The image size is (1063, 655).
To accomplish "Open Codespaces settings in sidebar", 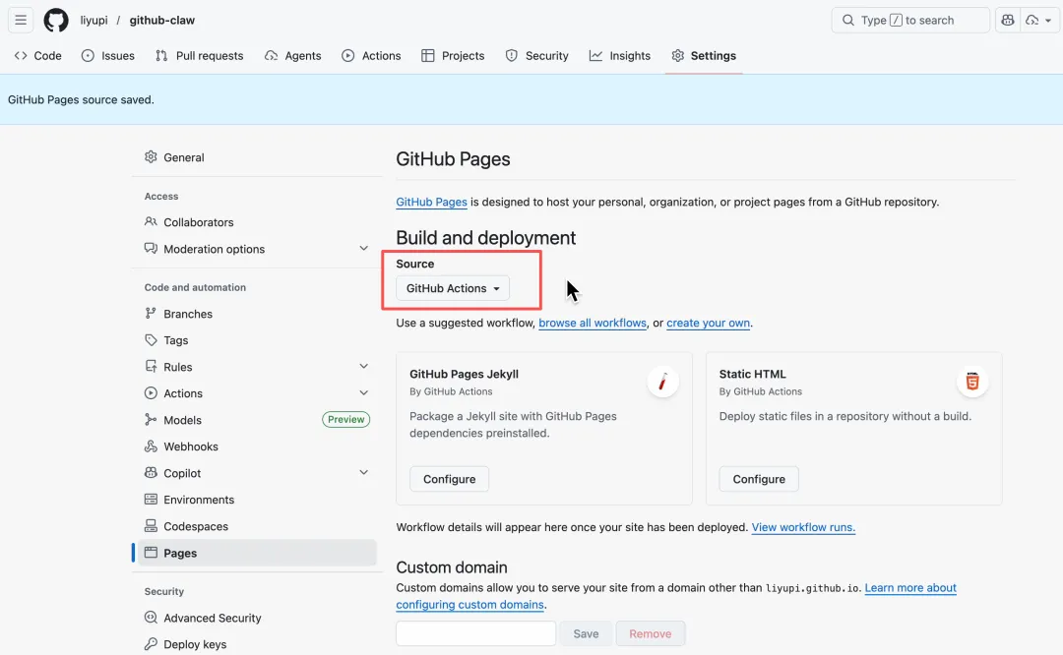I will pos(195,526).
